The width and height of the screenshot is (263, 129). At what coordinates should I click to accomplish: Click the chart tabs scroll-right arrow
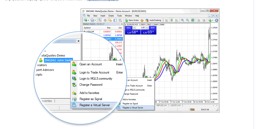(x=217, y=106)
